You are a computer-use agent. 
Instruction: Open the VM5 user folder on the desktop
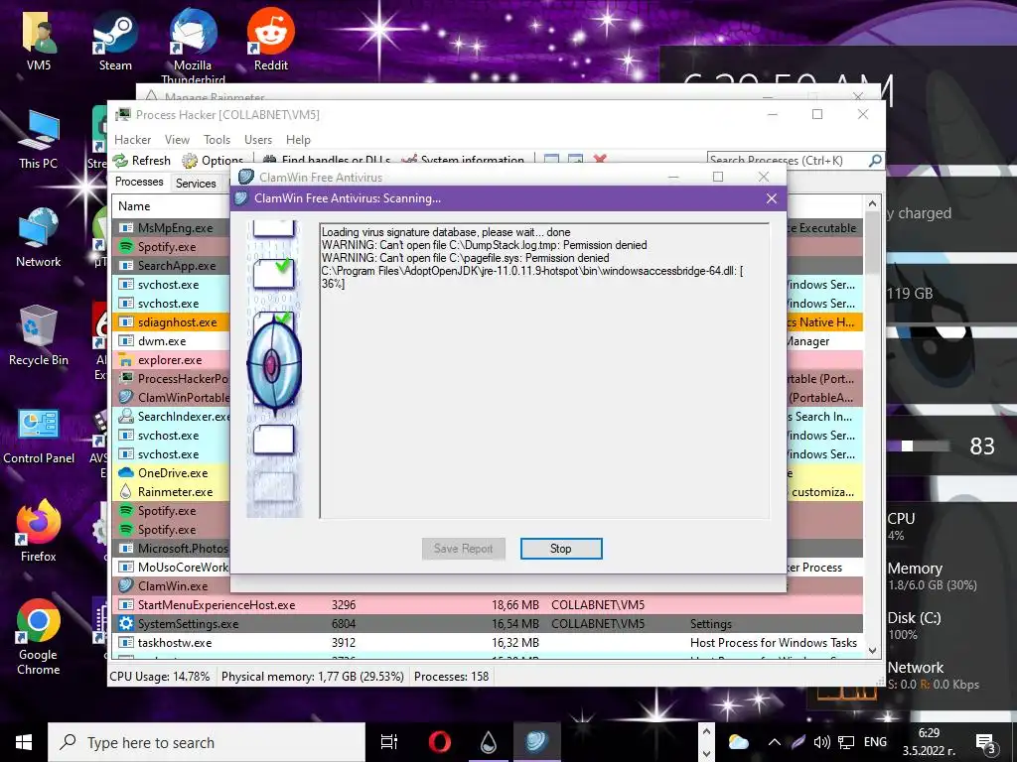point(39,40)
